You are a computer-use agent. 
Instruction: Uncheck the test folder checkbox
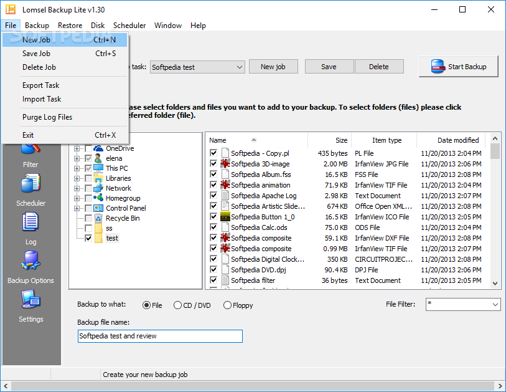coord(88,238)
